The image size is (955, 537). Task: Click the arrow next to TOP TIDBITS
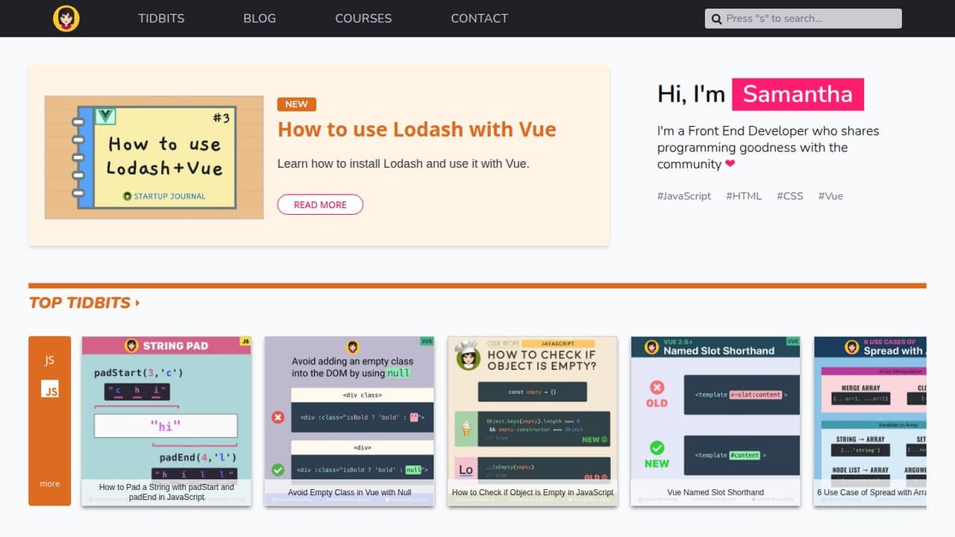coord(137,303)
